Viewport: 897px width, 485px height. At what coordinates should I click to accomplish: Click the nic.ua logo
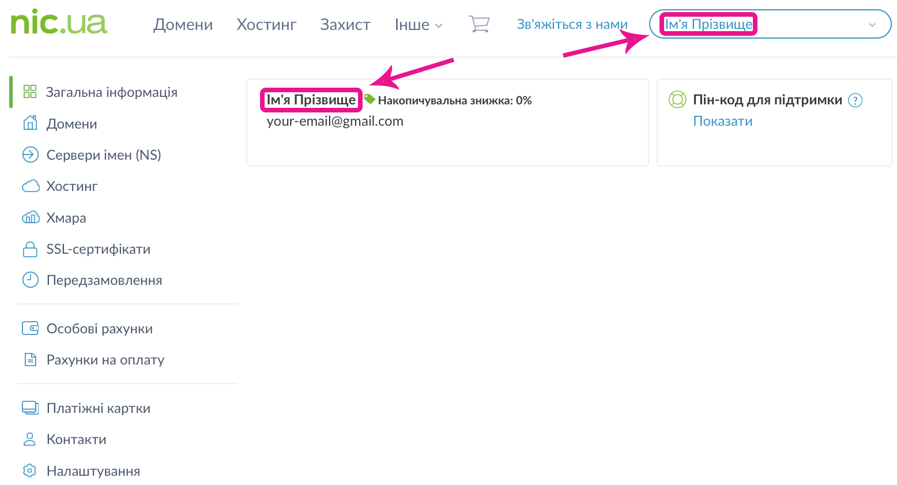click(x=59, y=23)
